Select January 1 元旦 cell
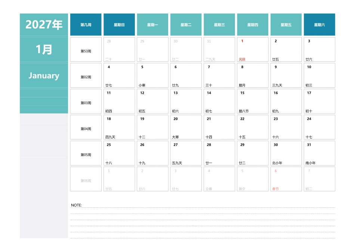Viewport: 355px width, 252px height. (x=253, y=49)
